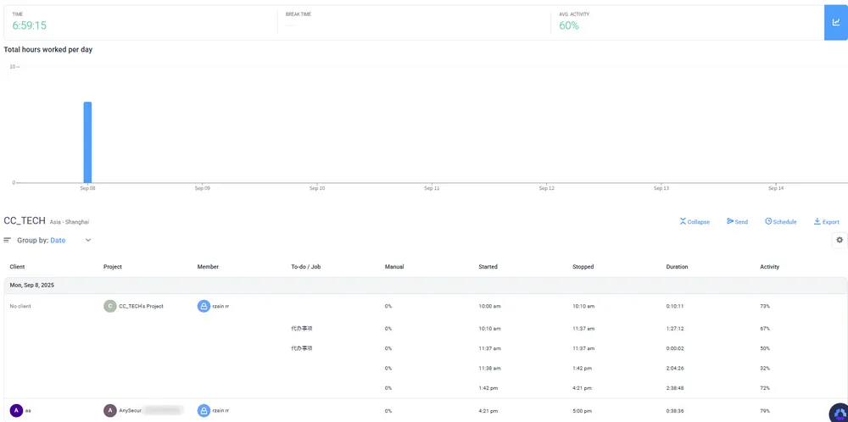Click the CC_TECH's Project name
The height and width of the screenshot is (422, 848).
(x=141, y=307)
